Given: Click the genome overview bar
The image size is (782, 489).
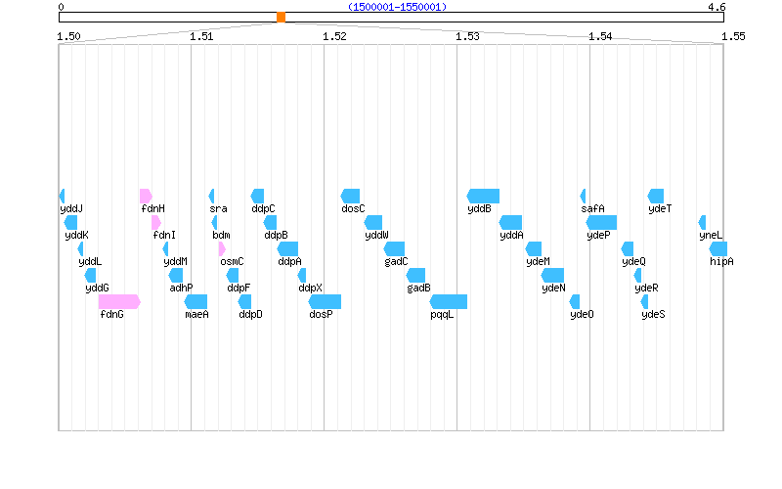Looking at the screenshot, I should pos(489,18).
